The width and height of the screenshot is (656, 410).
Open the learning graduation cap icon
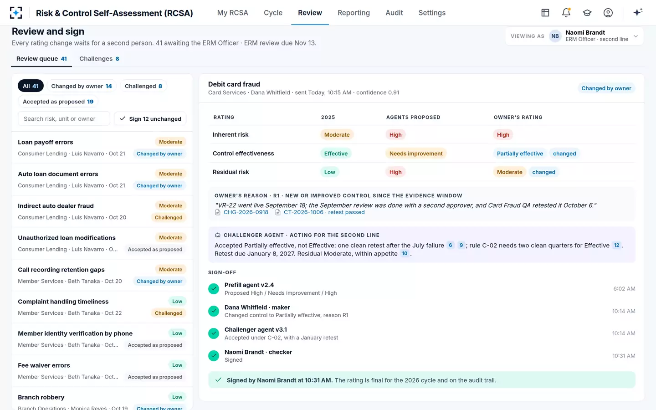[587, 13]
